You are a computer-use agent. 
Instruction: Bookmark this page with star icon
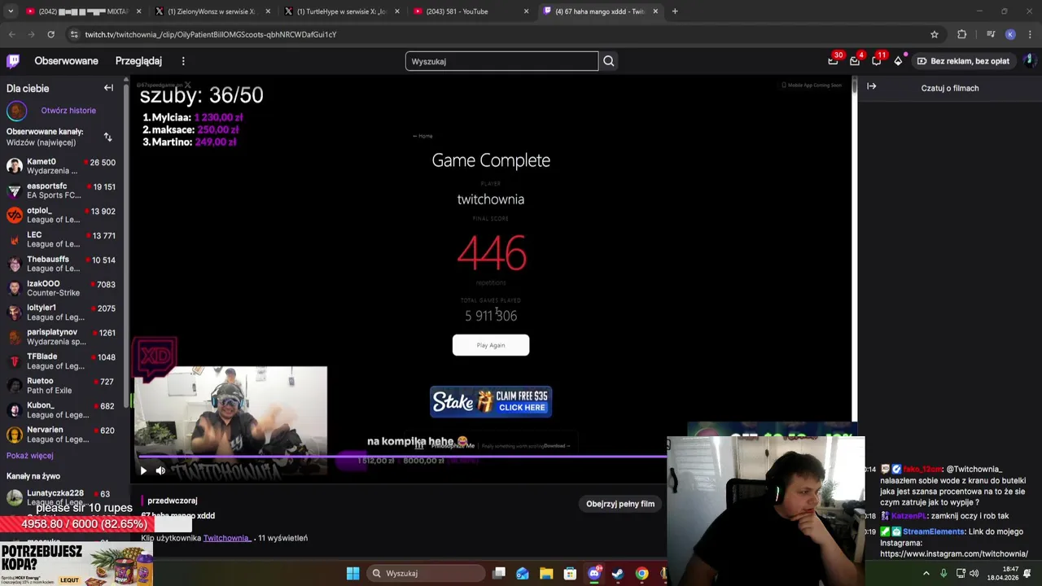click(x=935, y=34)
